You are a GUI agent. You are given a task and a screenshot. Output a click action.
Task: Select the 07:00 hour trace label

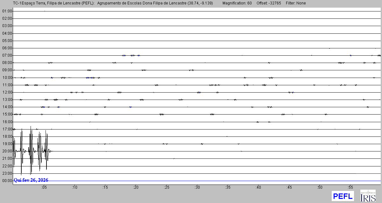tap(7, 55)
